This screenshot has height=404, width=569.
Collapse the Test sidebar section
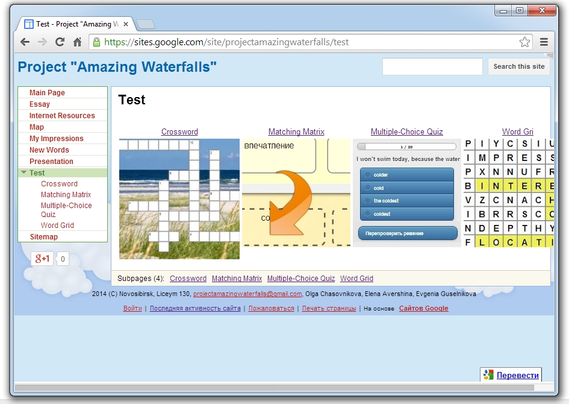point(23,172)
